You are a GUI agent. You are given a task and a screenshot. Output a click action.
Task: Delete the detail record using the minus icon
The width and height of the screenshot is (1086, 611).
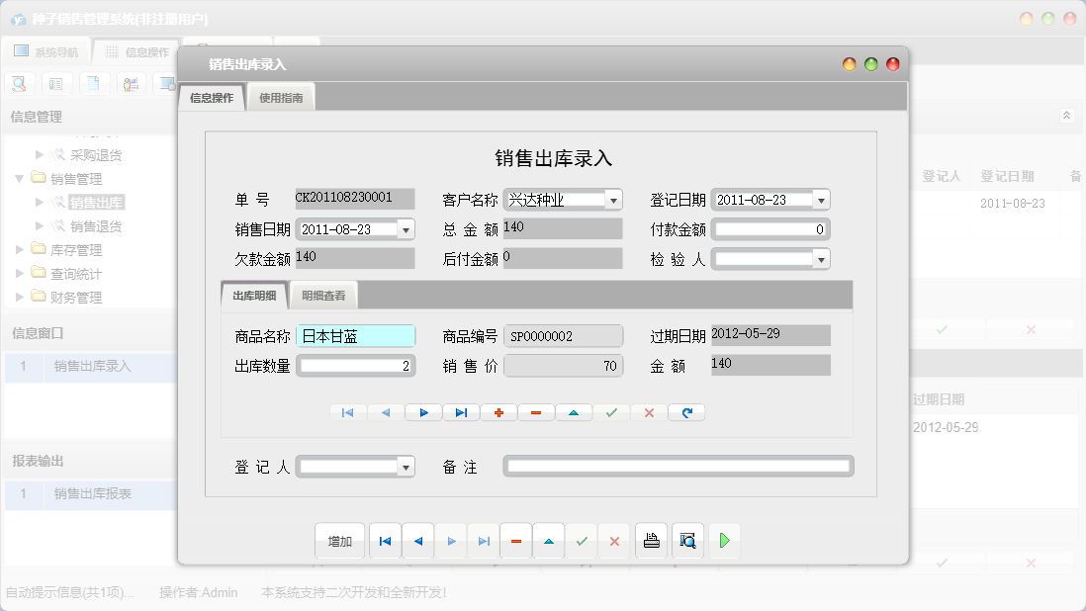(x=536, y=412)
